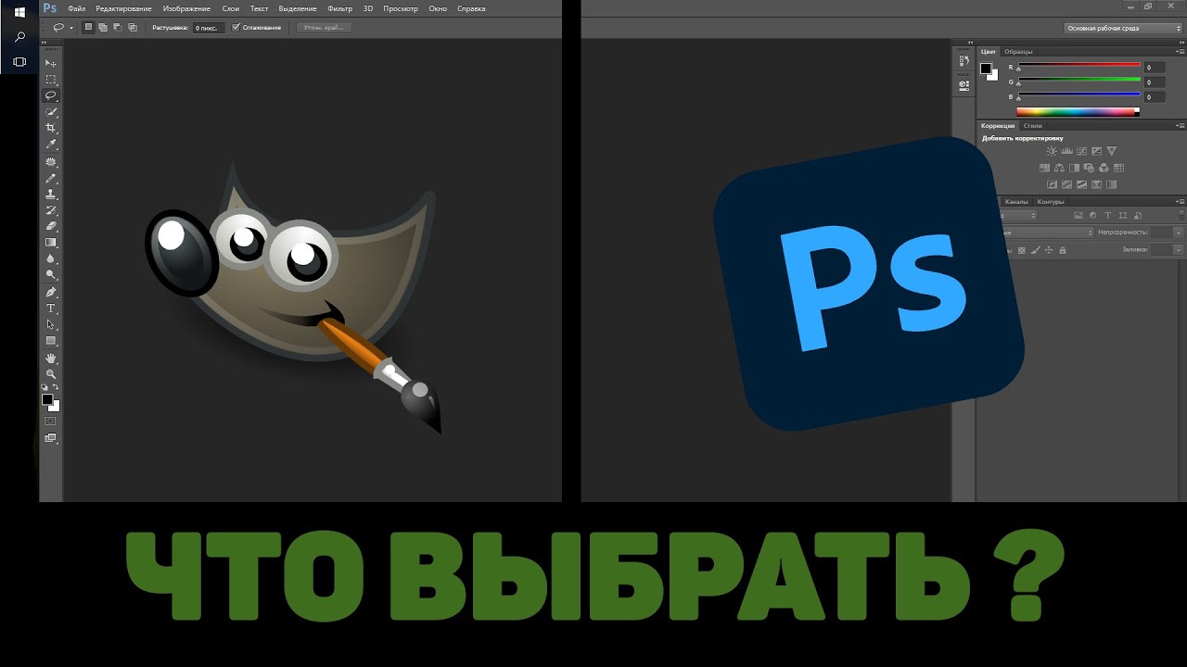This screenshot has width=1187, height=667.
Task: Select the Blur tool
Action: click(51, 258)
